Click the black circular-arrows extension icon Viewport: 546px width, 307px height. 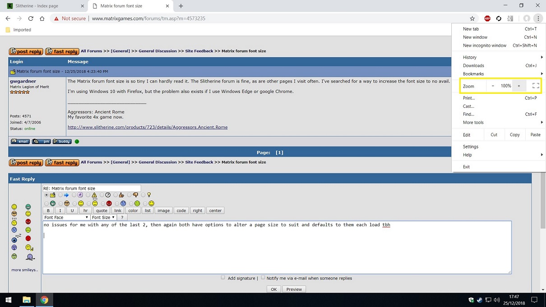499,18
